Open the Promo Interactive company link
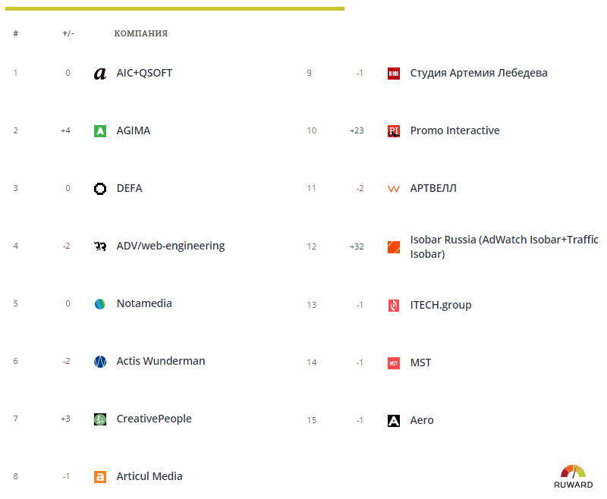607x499 pixels. 454,130
